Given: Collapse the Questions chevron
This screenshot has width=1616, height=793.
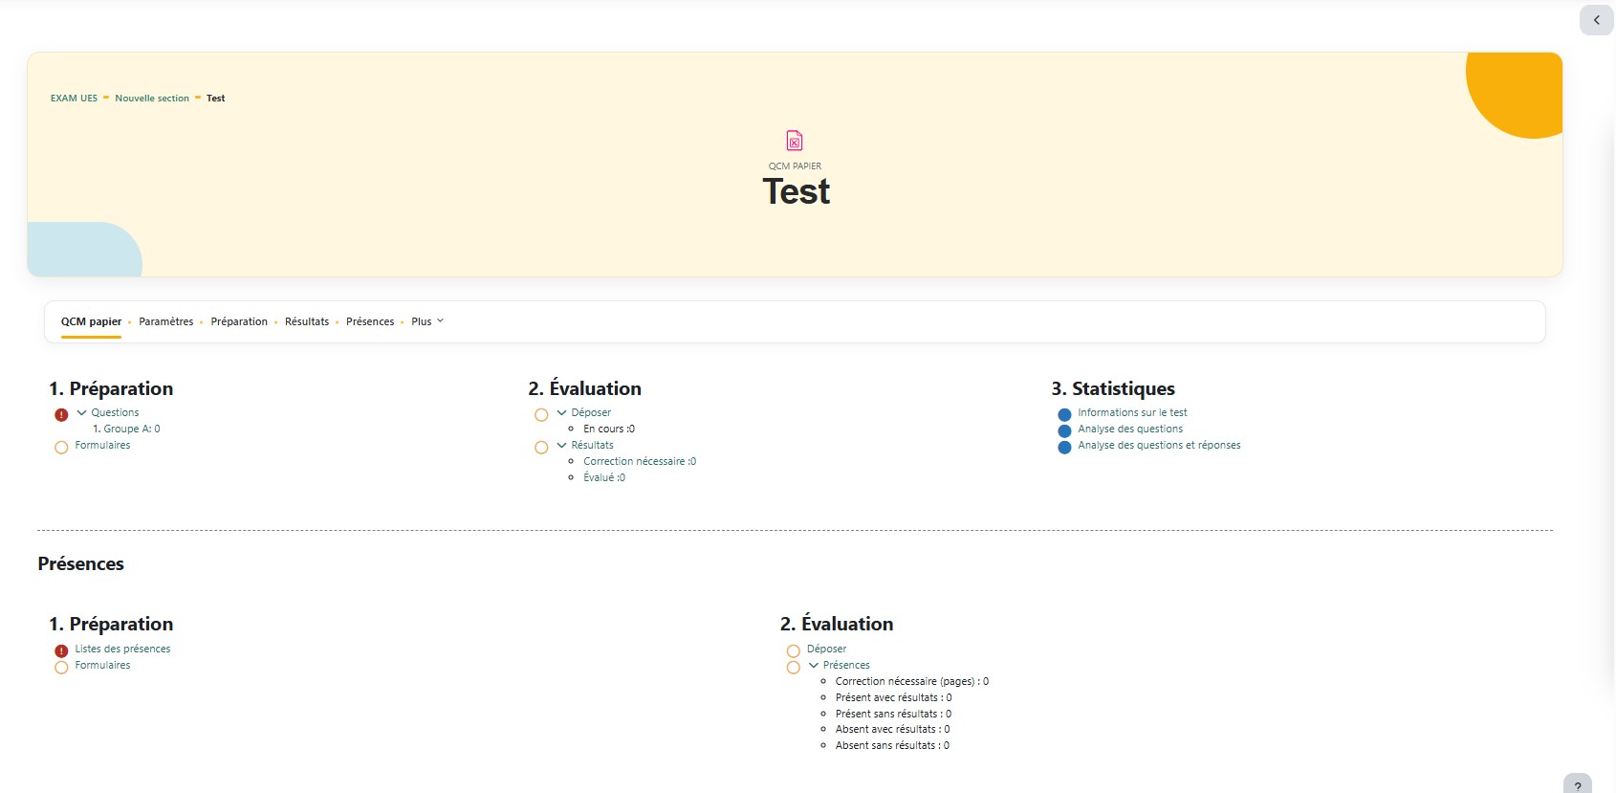Looking at the screenshot, I should click(x=81, y=413).
